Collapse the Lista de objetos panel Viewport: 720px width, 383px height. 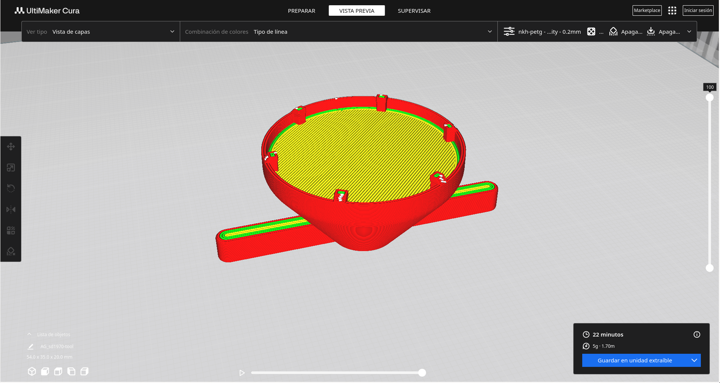(29, 334)
